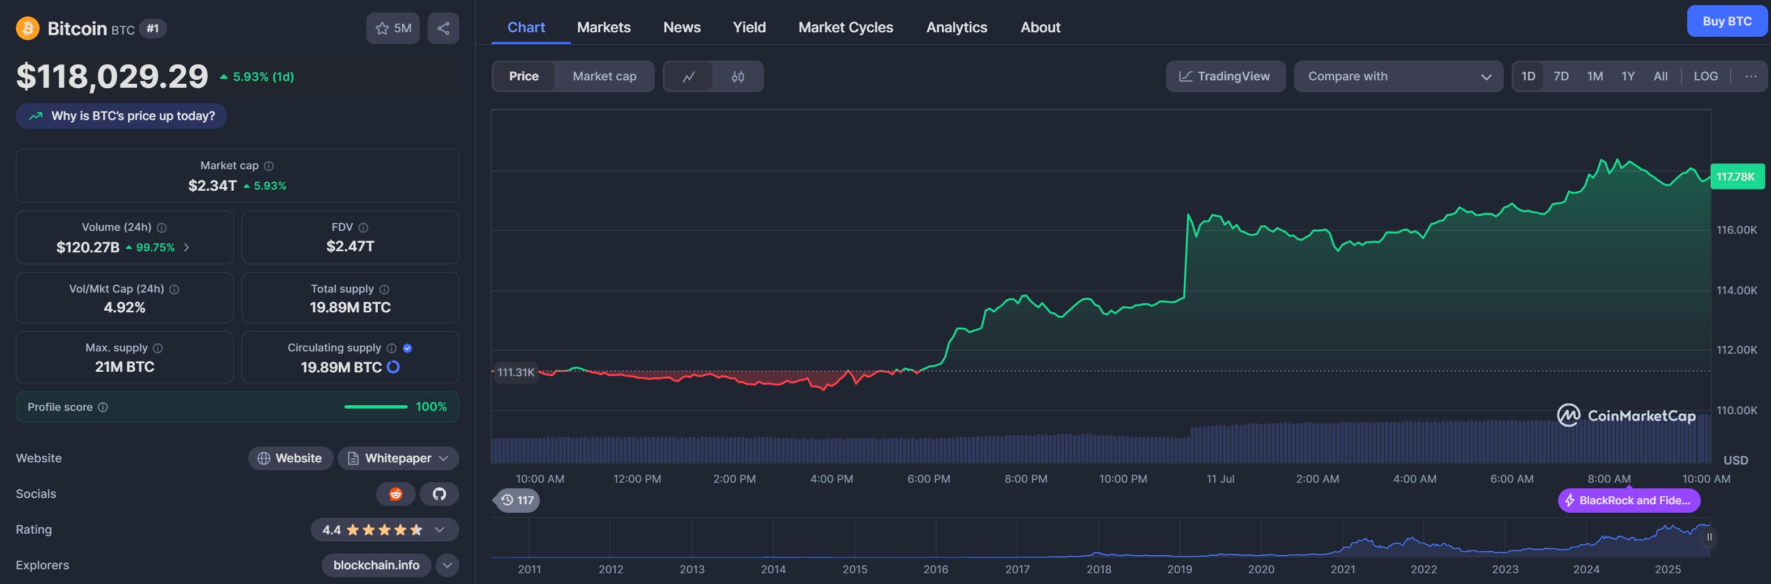1771x584 pixels.
Task: Open the News tab
Action: coord(682,28)
